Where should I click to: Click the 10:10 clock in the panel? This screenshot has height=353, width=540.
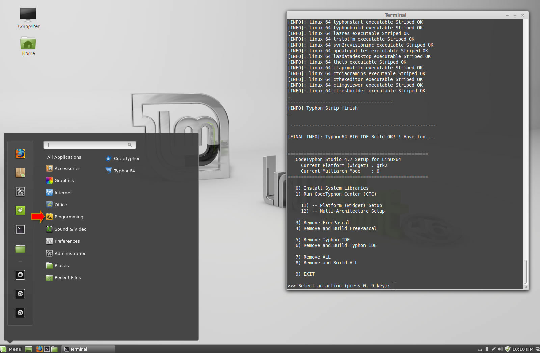coord(523,349)
